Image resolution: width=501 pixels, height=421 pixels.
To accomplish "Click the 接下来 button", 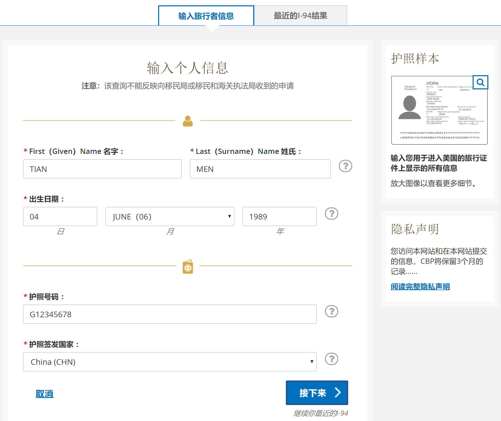I will (317, 393).
